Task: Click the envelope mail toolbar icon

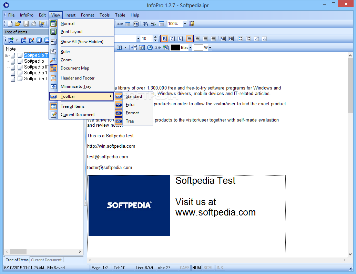Action: click(x=34, y=24)
